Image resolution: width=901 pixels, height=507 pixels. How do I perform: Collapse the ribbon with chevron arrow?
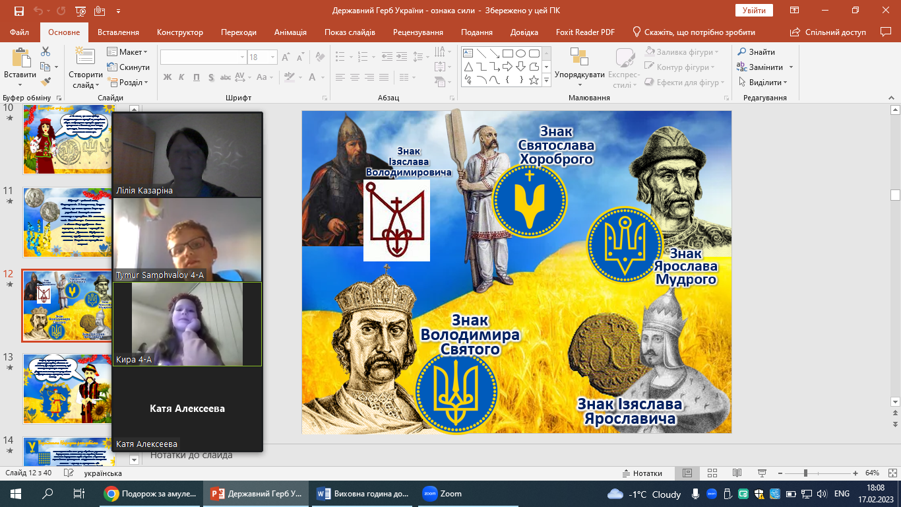click(x=891, y=98)
